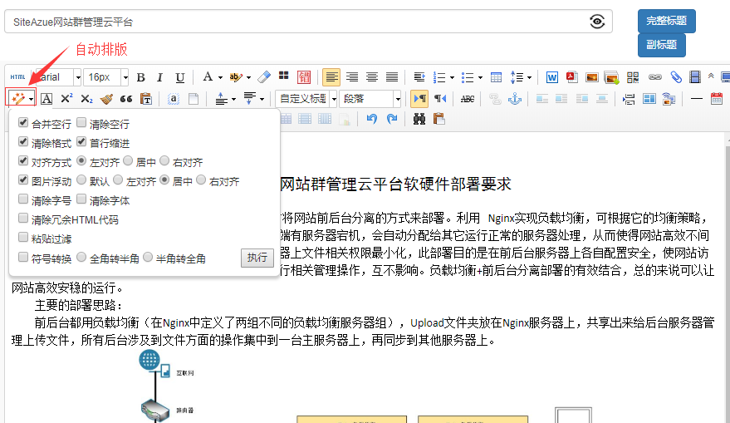Viewport: 730px width, 423px height.
Task: Click the binoculars find icon
Action: pos(419,120)
